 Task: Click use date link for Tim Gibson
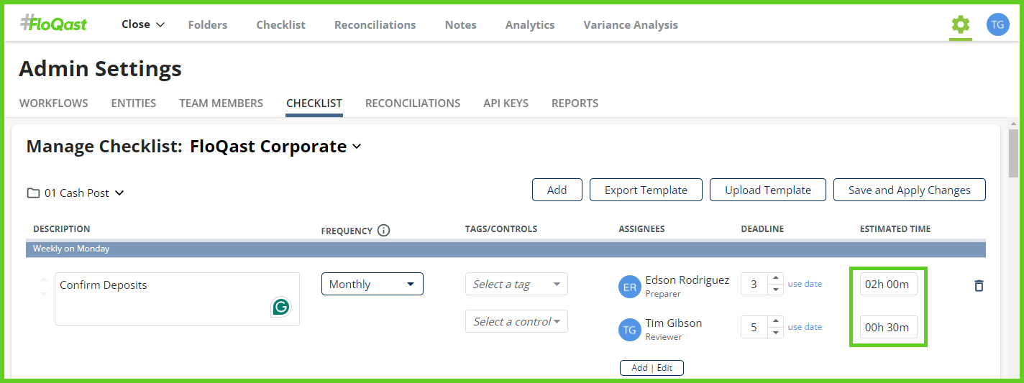point(805,327)
